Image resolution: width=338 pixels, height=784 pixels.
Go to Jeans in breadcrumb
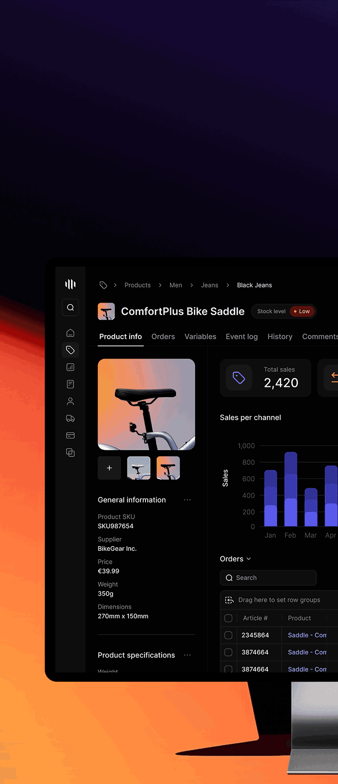coord(210,285)
